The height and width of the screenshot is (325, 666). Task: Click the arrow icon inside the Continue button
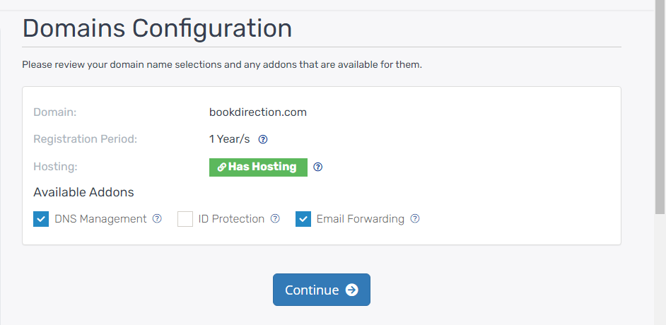(352, 290)
